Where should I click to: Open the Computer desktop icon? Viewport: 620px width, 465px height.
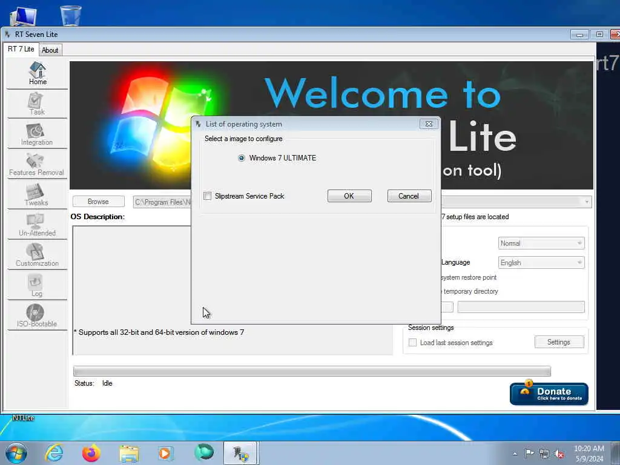point(24,16)
